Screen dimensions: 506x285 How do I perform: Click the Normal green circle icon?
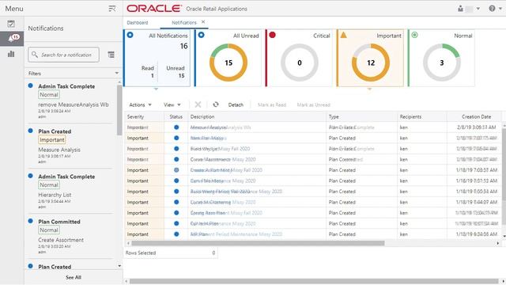click(414, 35)
